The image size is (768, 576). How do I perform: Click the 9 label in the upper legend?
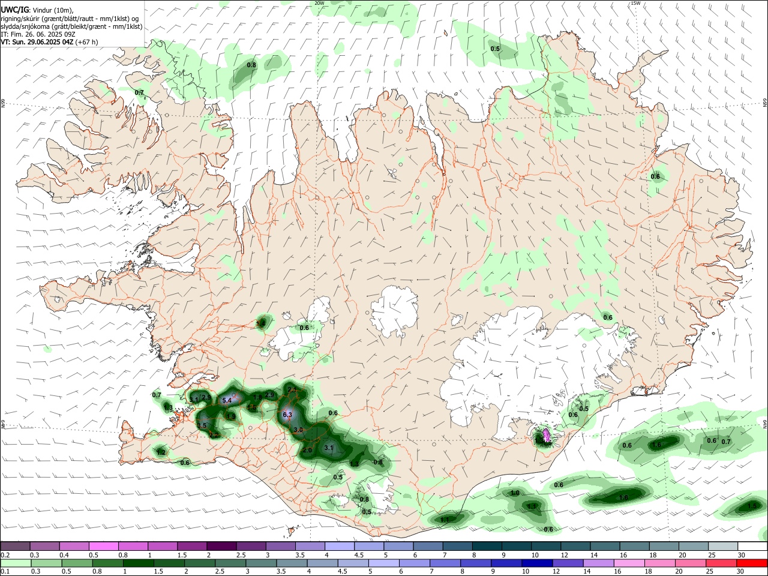pyautogui.click(x=504, y=555)
